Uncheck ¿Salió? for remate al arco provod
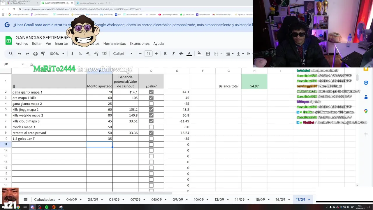 click(151, 133)
